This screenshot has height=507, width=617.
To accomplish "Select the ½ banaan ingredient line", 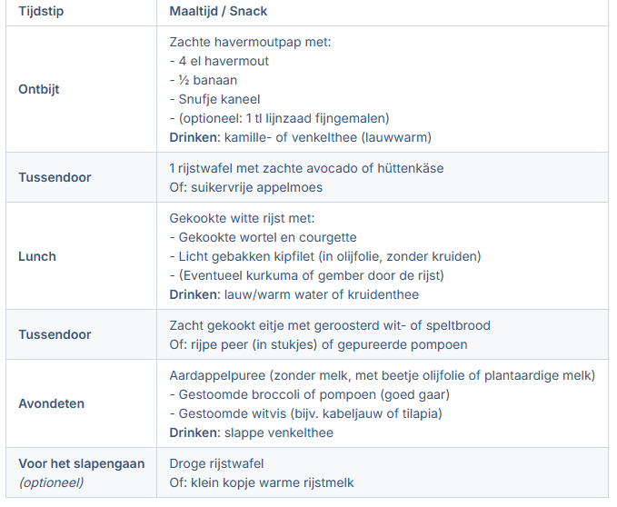I will 204,80.
